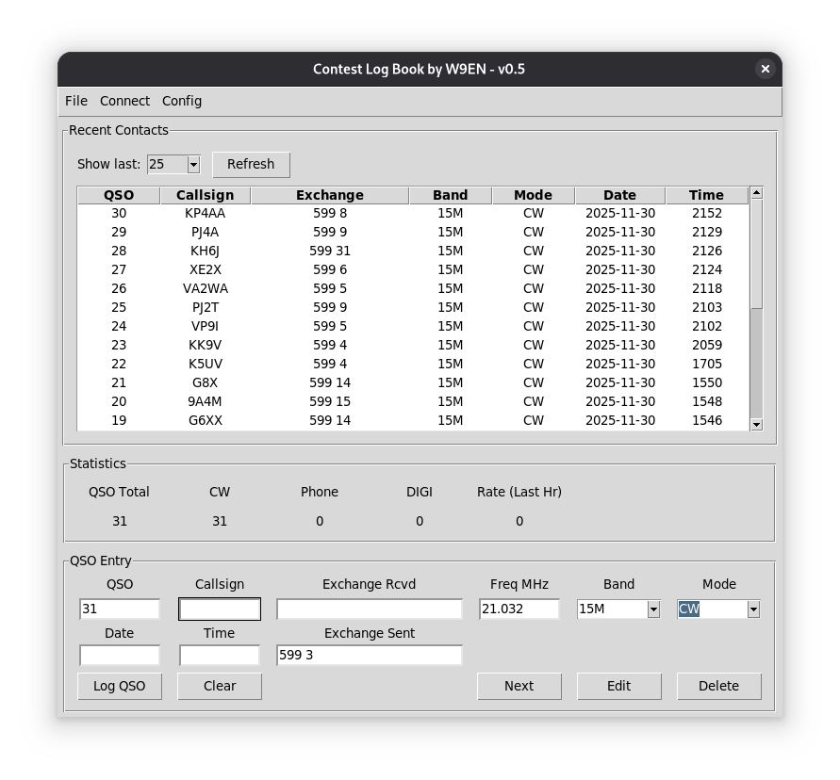840x780 pixels.
Task: Focus the Exchange Sent input field
Action: (370, 656)
